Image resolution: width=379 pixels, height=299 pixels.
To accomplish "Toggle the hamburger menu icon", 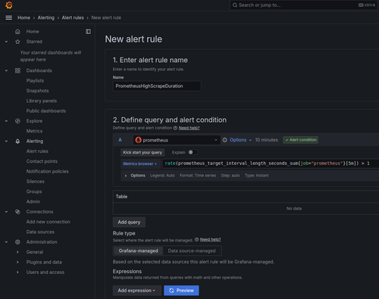I will (x=9, y=17).
